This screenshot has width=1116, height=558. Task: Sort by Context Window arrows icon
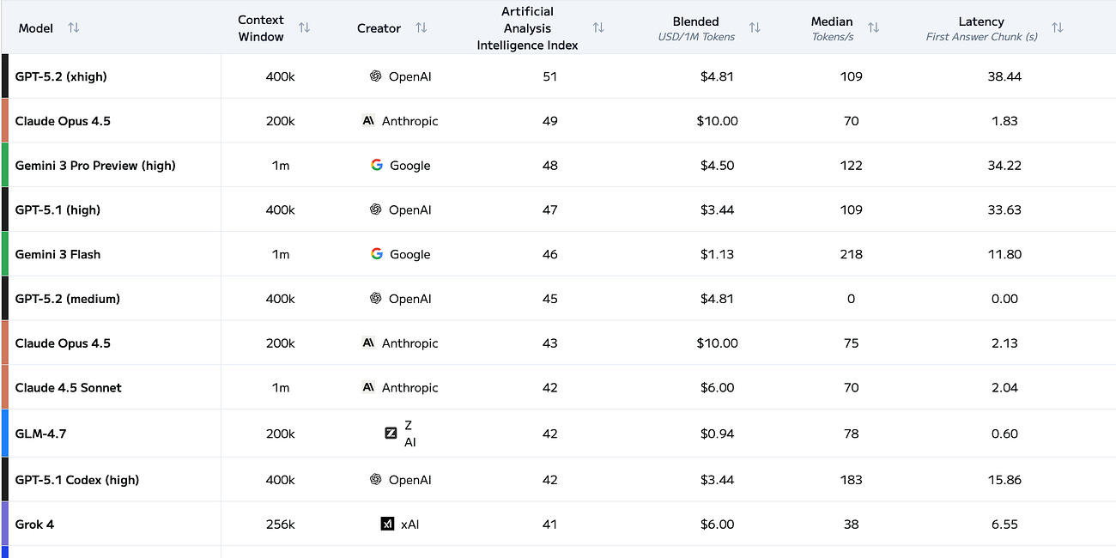point(304,28)
